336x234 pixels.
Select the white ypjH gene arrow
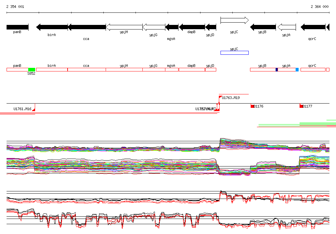(x=124, y=27)
